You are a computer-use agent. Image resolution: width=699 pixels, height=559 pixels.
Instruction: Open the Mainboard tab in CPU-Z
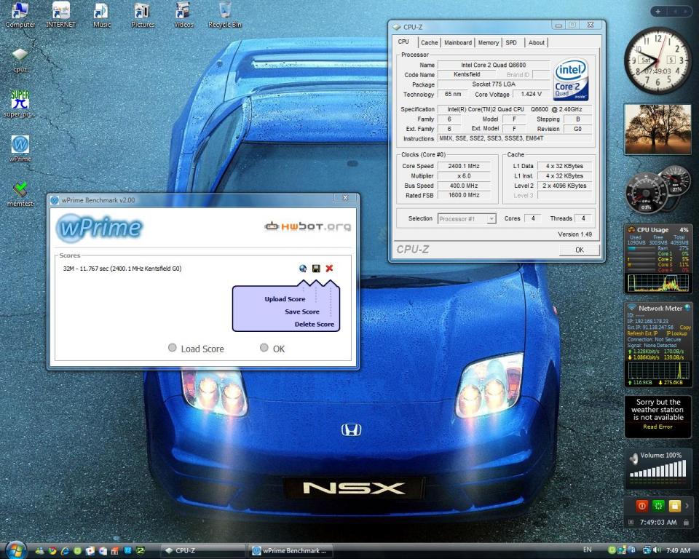[458, 43]
